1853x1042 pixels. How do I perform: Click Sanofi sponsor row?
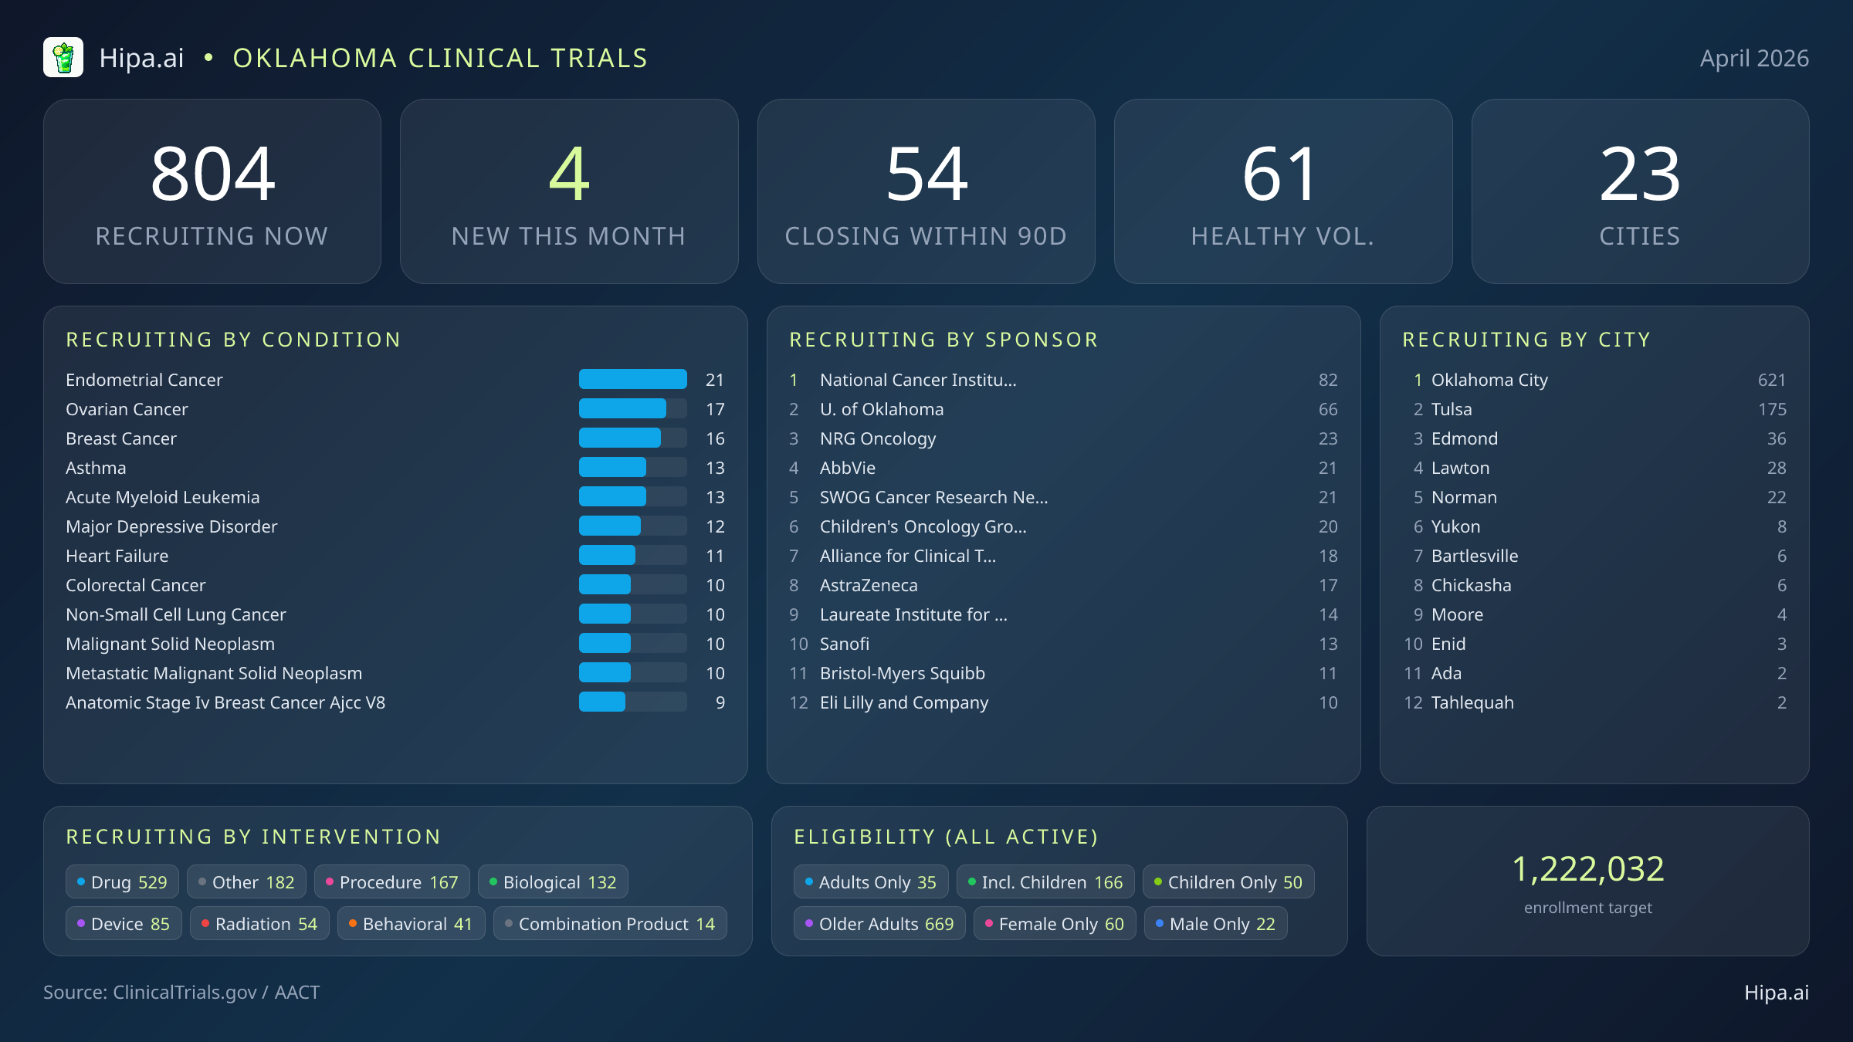pos(1063,644)
